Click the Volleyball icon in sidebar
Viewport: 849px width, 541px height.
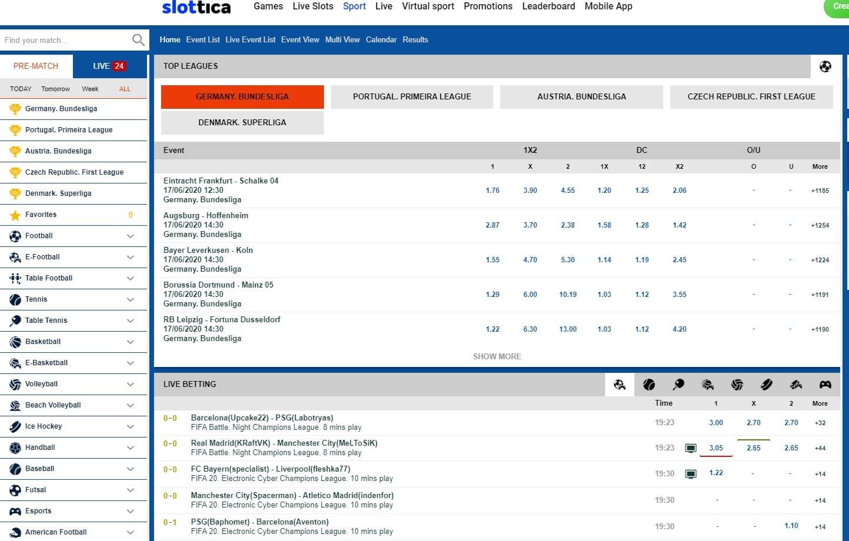[15, 385]
